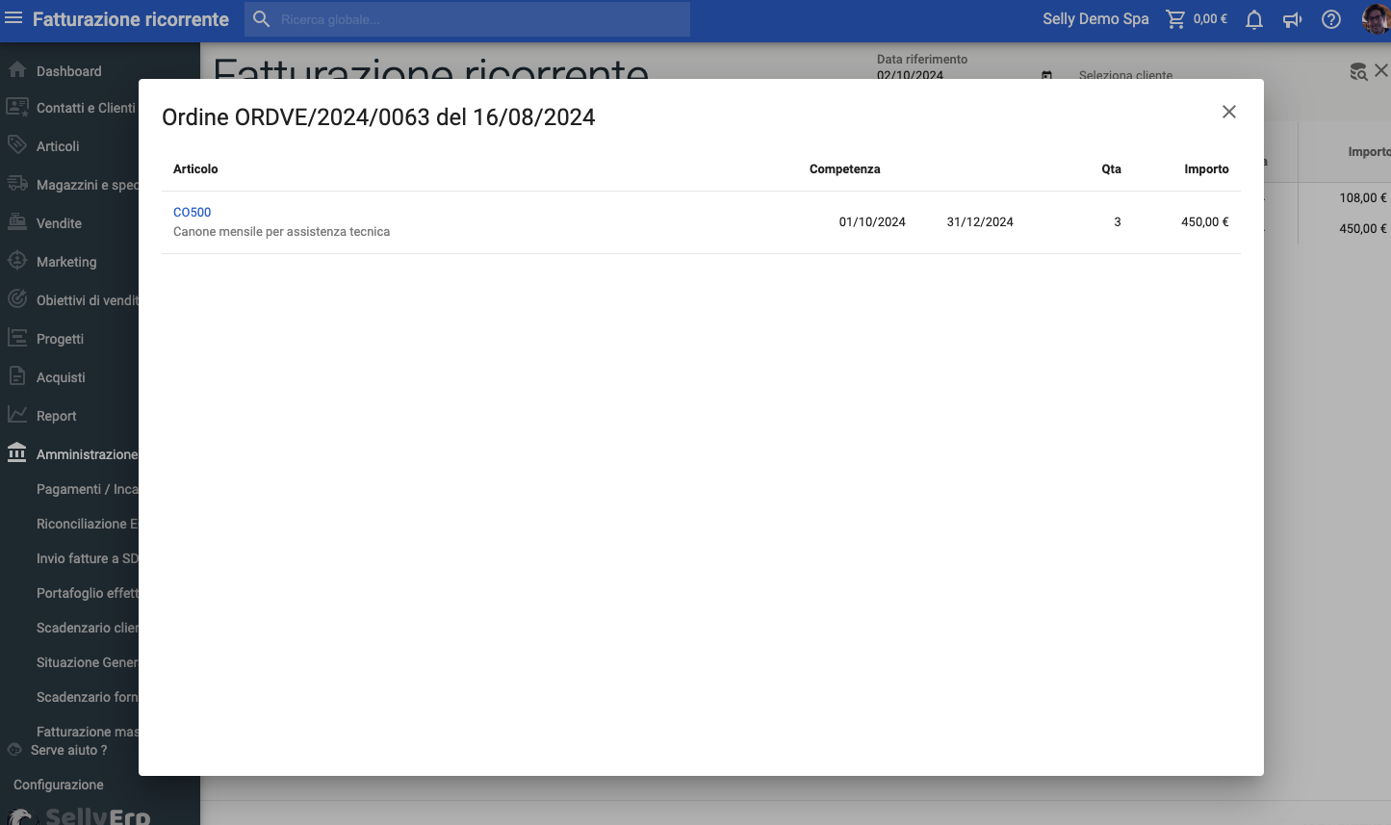Click the Contatti e Clienti icon

point(17,107)
